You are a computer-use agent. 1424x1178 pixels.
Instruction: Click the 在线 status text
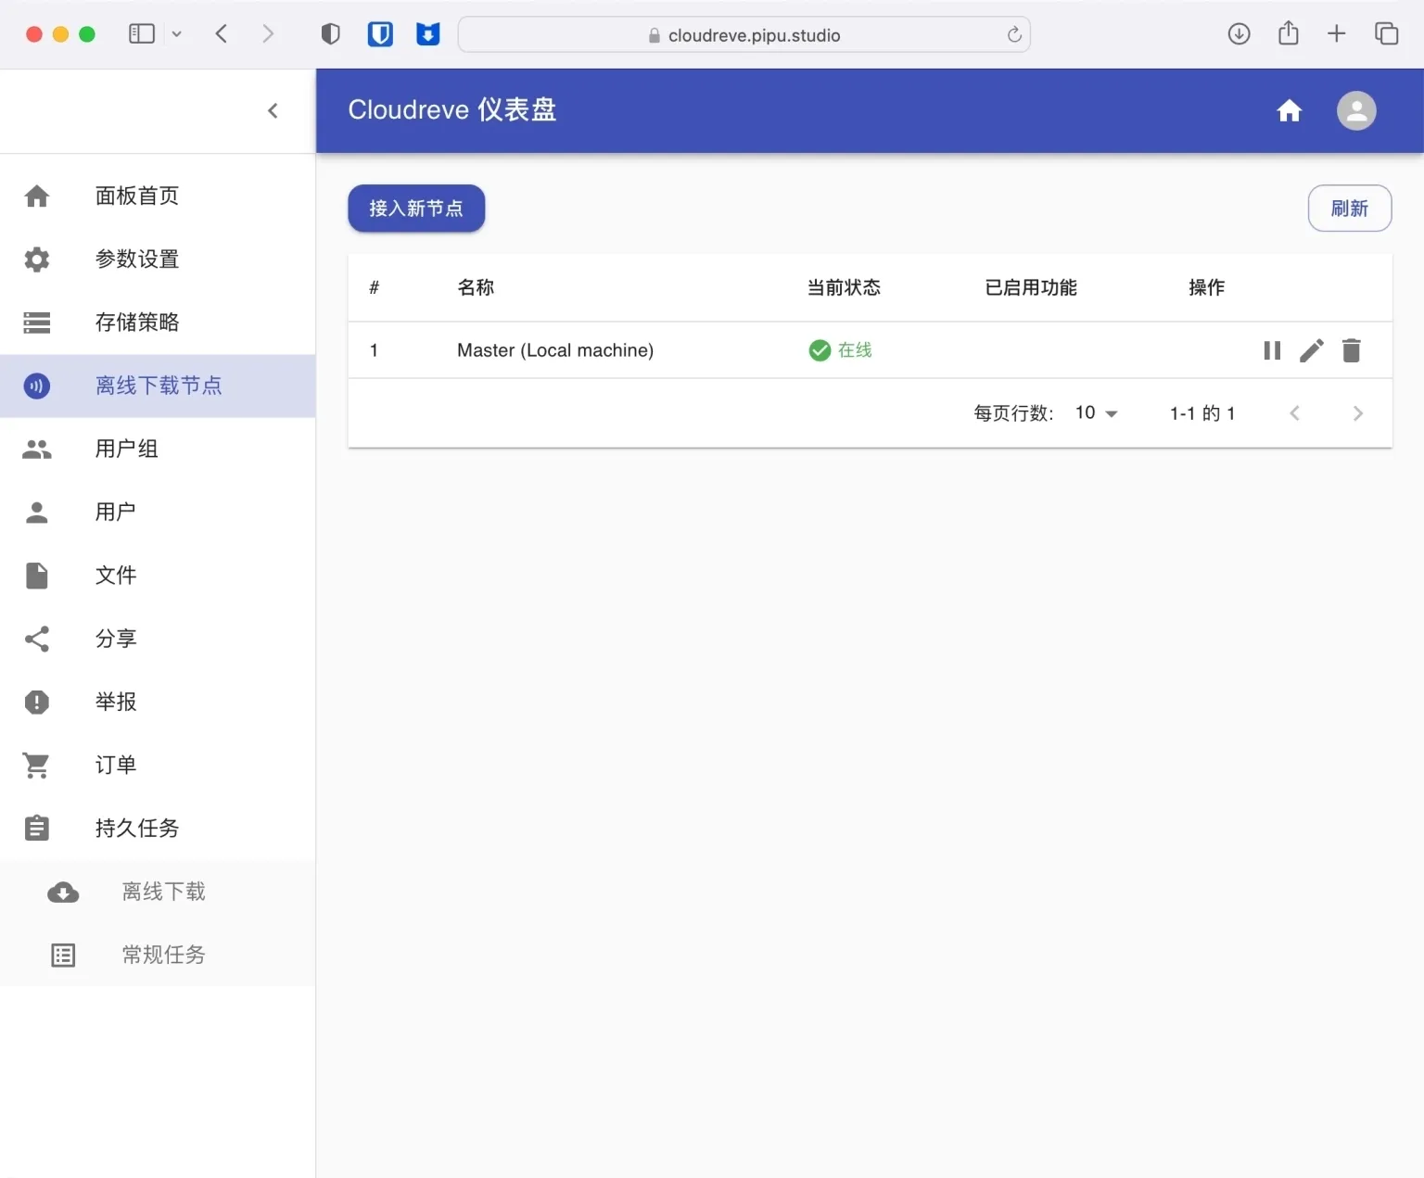855,350
